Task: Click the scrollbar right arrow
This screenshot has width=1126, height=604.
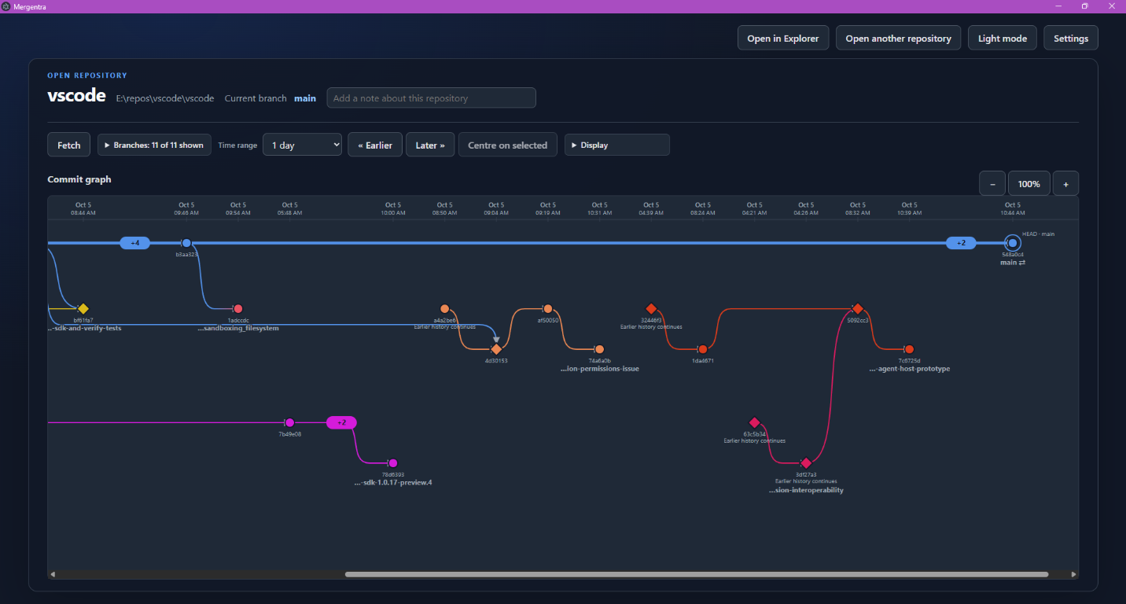Action: [1073, 574]
